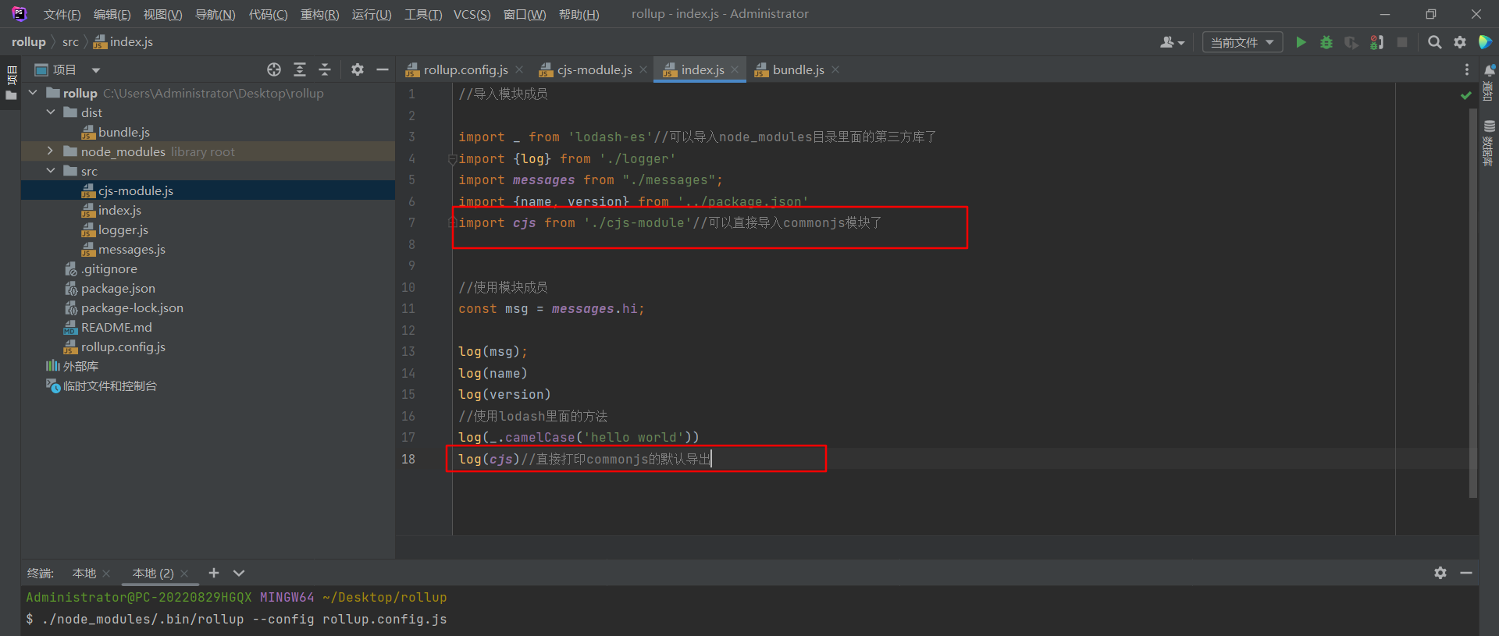The width and height of the screenshot is (1499, 636).
Task: Open the current file run configuration dropdown
Action: click(x=1242, y=42)
